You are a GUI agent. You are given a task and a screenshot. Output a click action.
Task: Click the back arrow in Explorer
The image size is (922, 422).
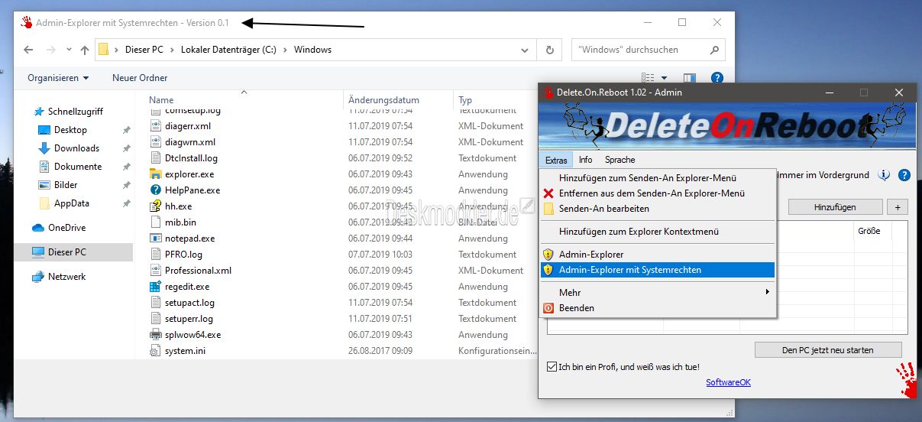point(28,50)
